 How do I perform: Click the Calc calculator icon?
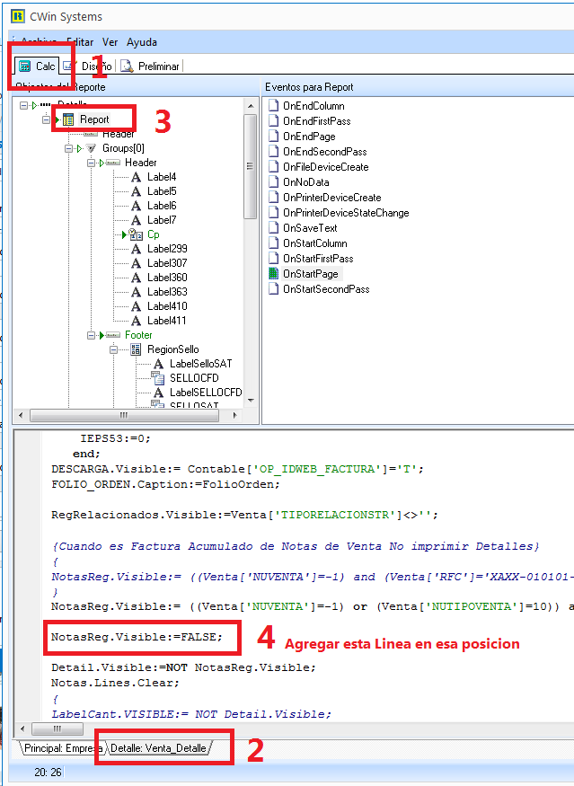pos(24,66)
